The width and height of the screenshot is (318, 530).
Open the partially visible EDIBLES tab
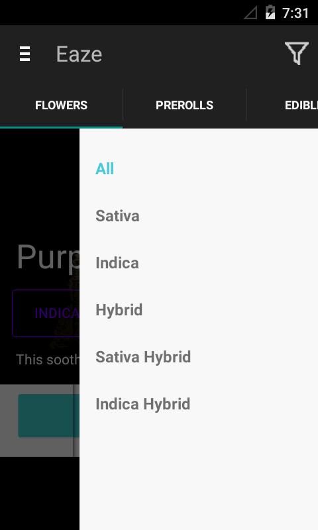click(301, 105)
